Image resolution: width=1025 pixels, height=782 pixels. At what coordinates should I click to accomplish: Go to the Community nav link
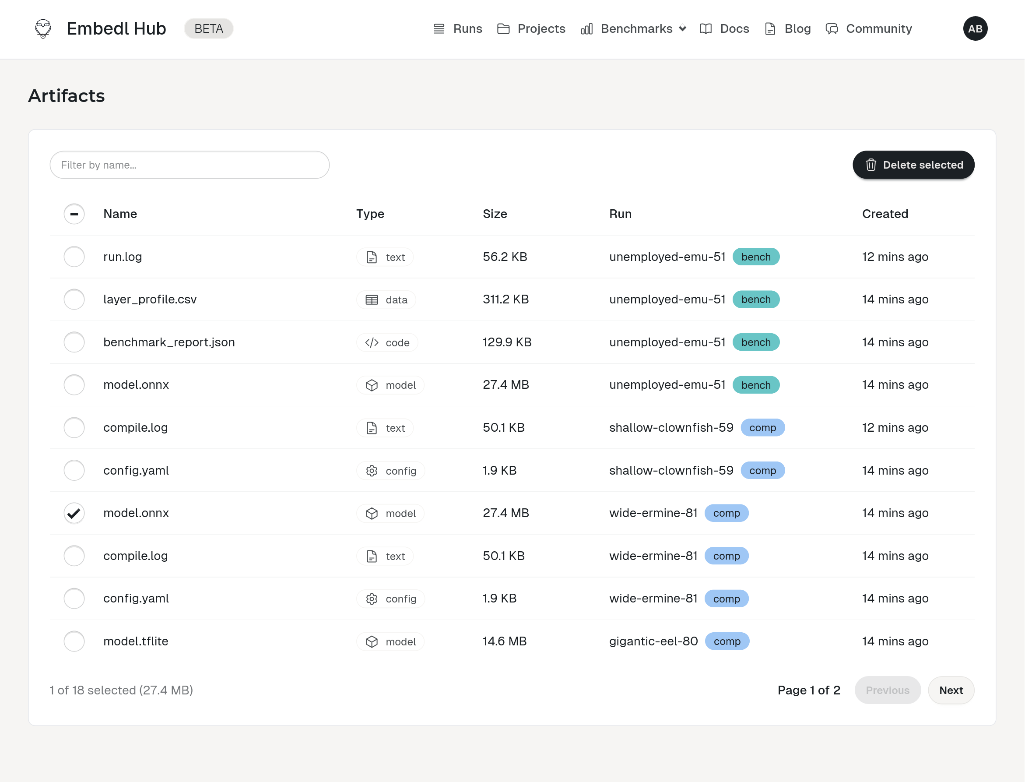pyautogui.click(x=878, y=29)
